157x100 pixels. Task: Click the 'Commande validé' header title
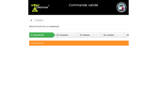(83, 5)
